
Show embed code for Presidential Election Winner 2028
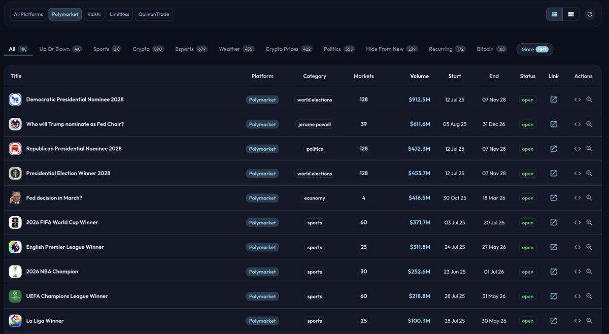578,173
